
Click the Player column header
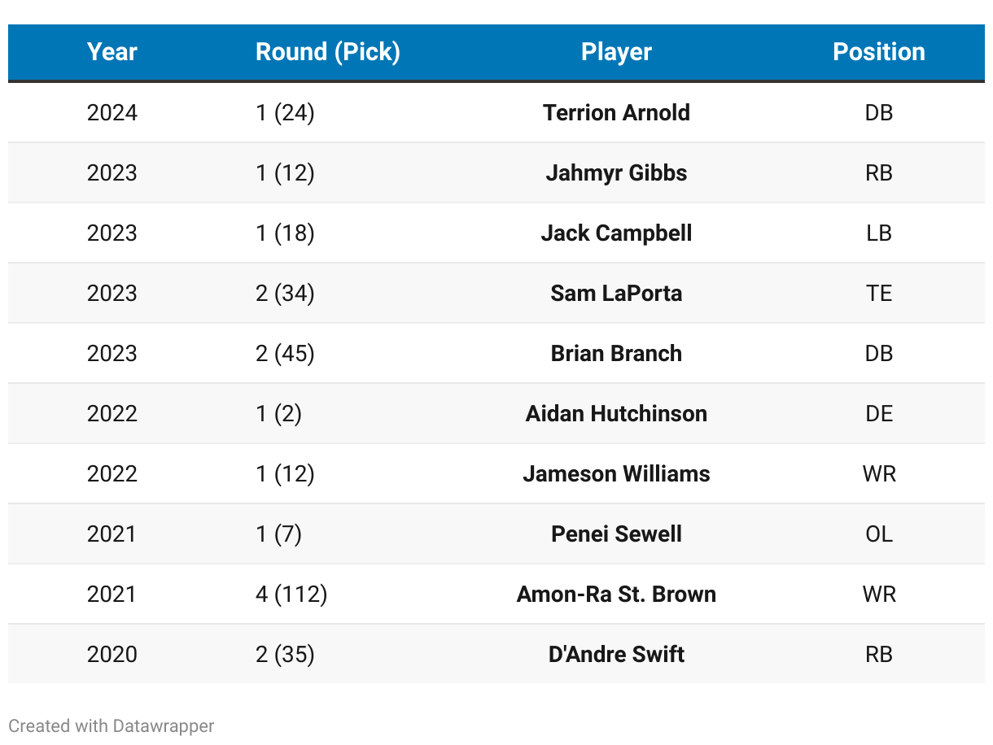[616, 52]
